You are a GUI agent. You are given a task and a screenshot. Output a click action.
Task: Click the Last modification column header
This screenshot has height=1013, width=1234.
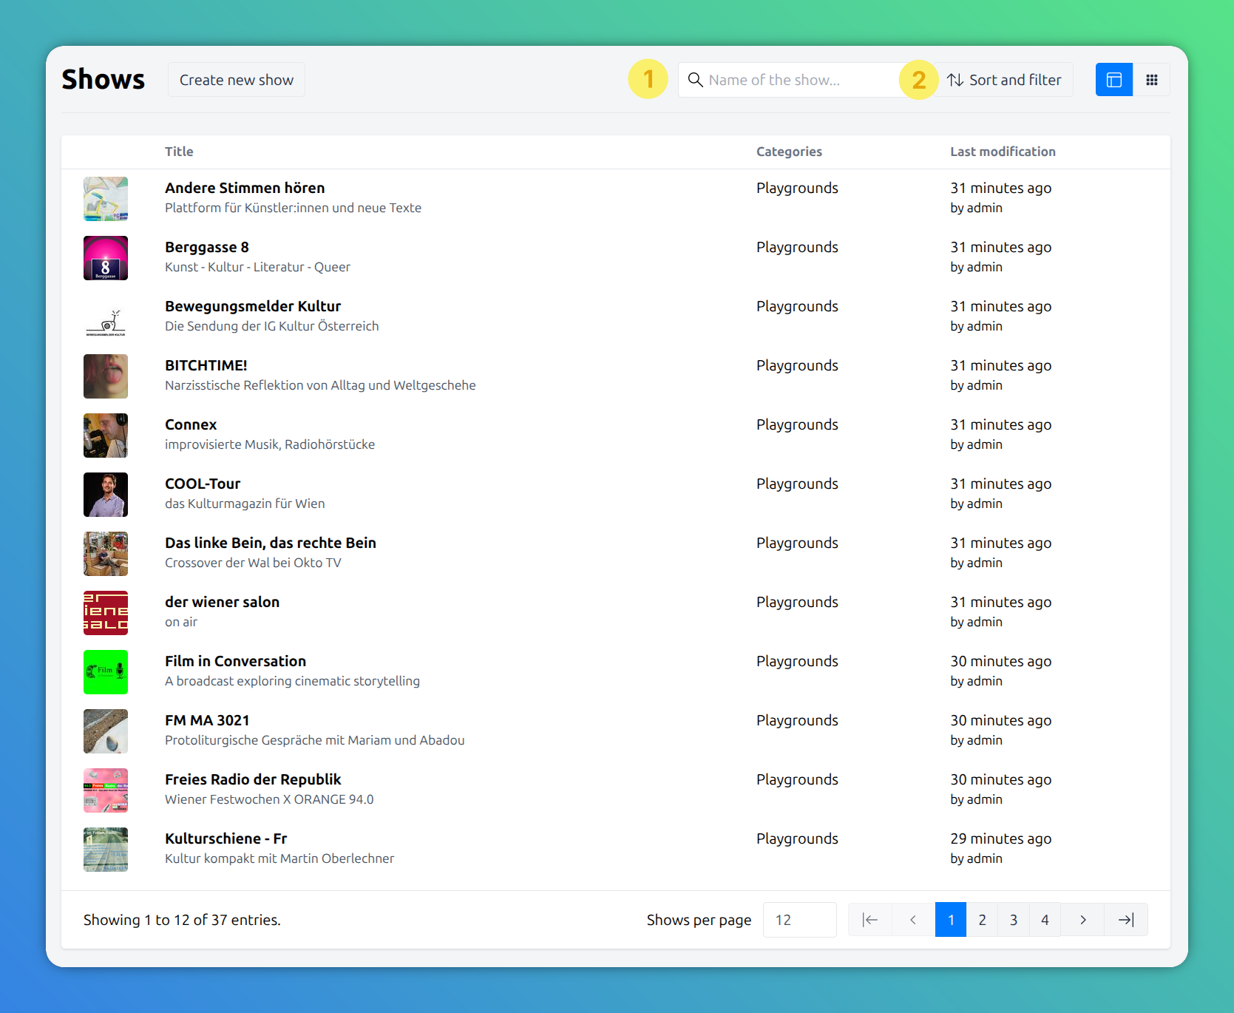pyautogui.click(x=1003, y=152)
